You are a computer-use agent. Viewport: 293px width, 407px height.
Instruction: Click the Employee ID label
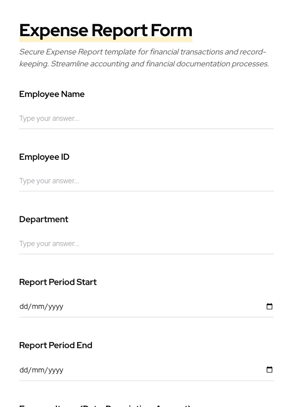click(44, 157)
